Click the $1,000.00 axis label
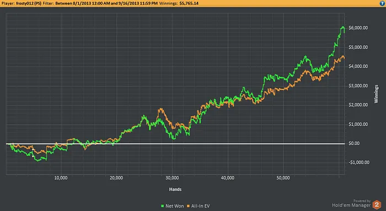The height and width of the screenshot is (211, 386). [x=358, y=124]
